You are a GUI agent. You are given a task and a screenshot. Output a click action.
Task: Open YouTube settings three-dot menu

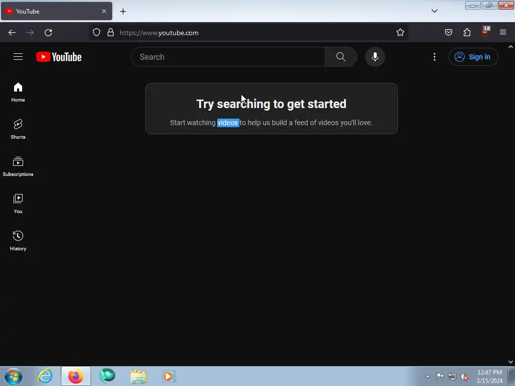(x=434, y=57)
